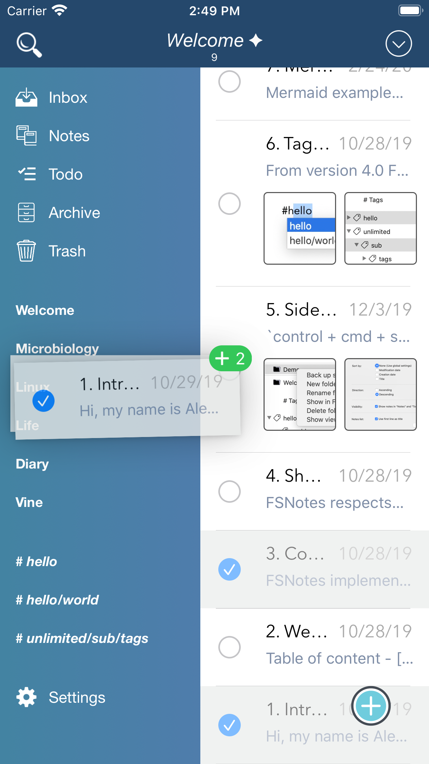Open Notes section label

tap(69, 136)
